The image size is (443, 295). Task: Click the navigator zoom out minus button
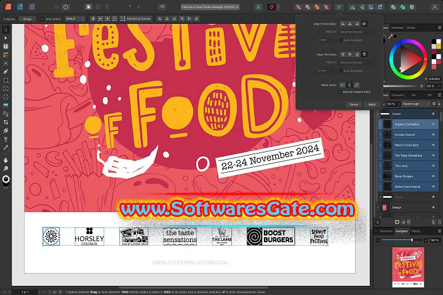click(378, 240)
